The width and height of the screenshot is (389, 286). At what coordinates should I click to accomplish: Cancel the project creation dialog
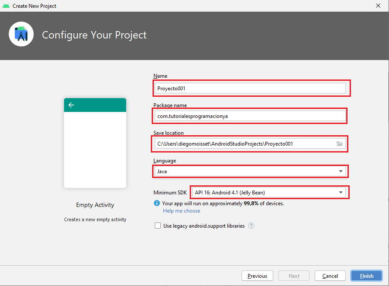click(330, 276)
